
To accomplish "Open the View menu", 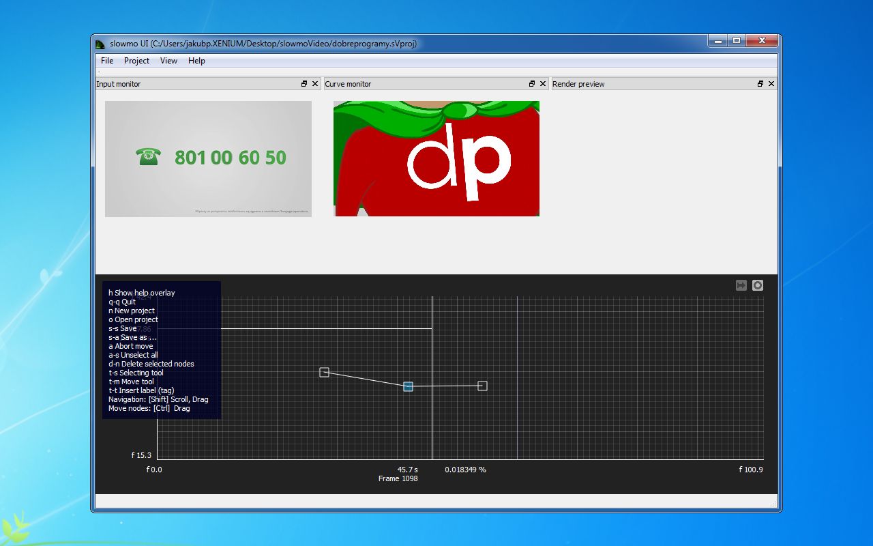I will (x=168, y=61).
